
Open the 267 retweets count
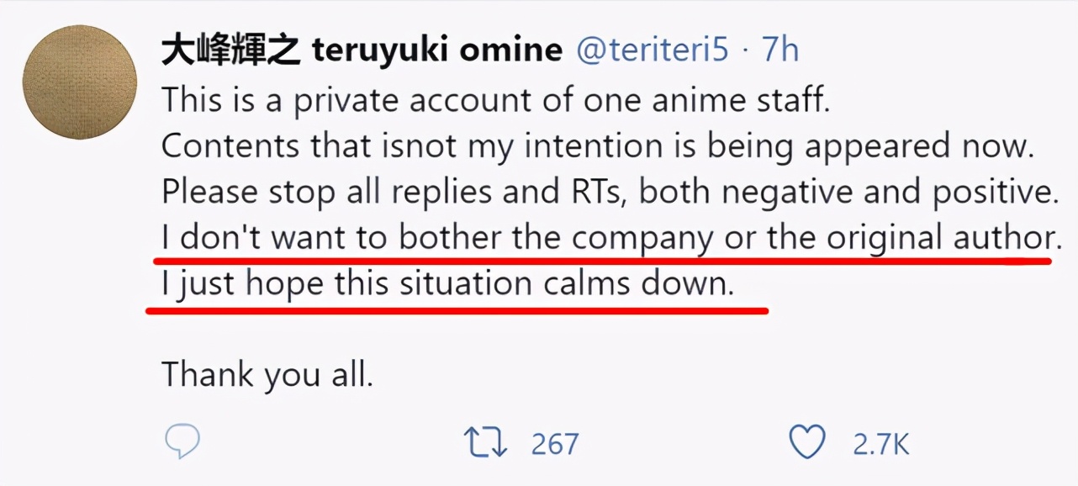(x=555, y=443)
